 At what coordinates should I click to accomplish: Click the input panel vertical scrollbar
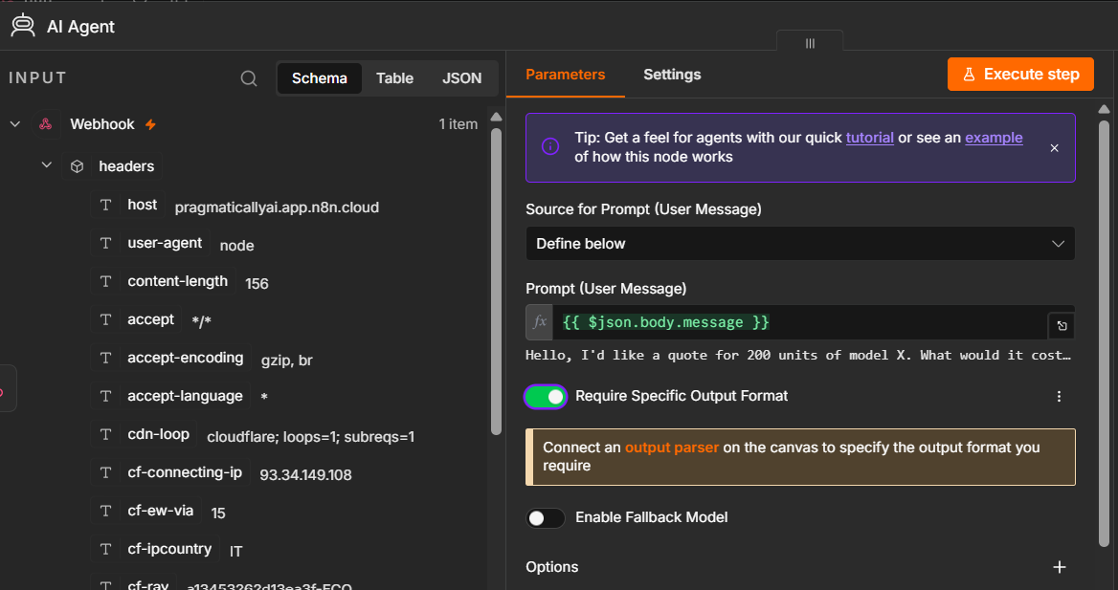(x=496, y=281)
